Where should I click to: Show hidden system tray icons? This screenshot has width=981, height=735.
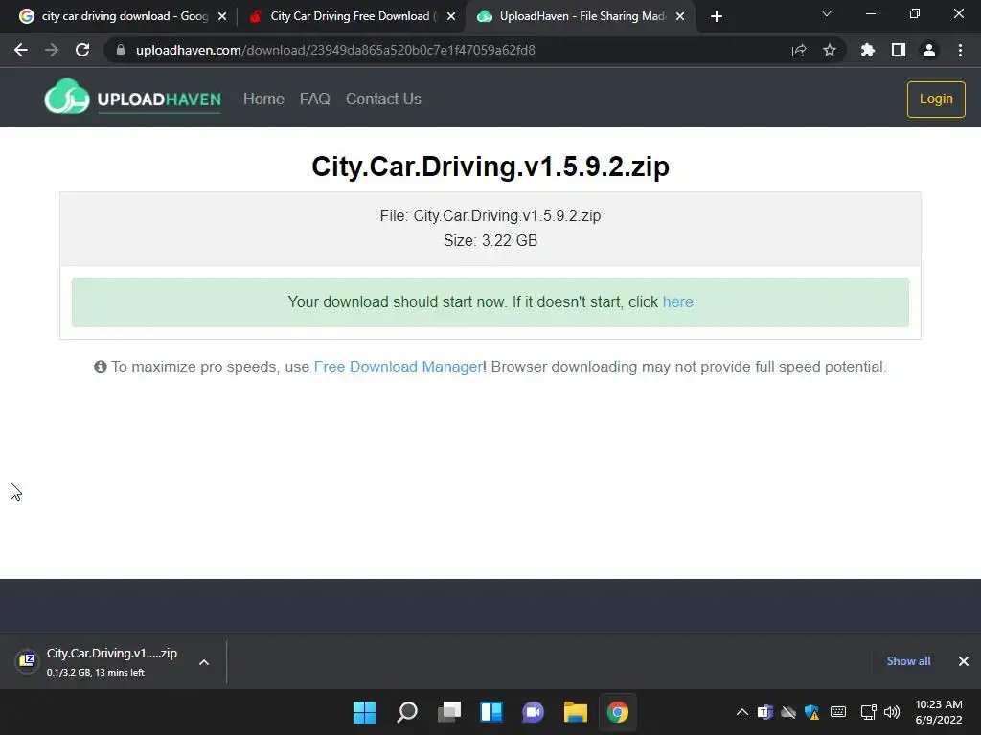742,712
